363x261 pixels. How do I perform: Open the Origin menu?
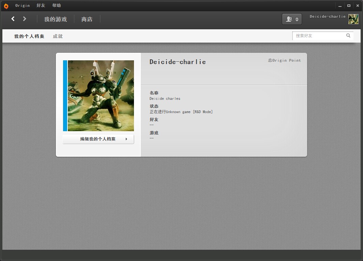coord(22,5)
